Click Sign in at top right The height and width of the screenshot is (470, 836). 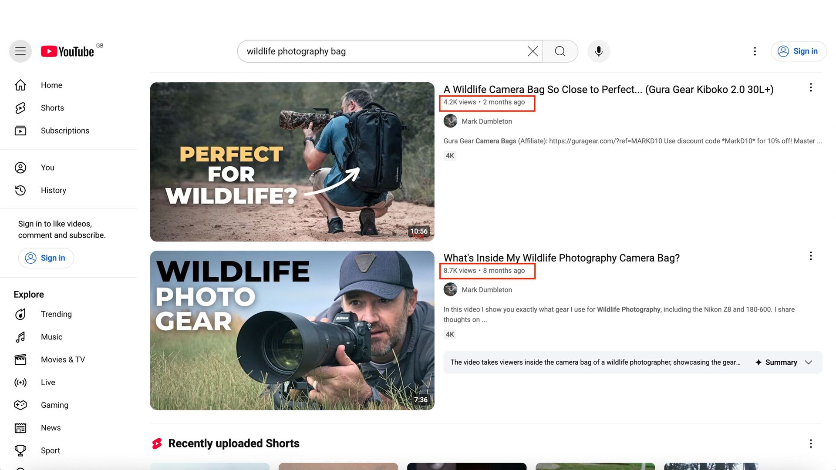point(798,51)
